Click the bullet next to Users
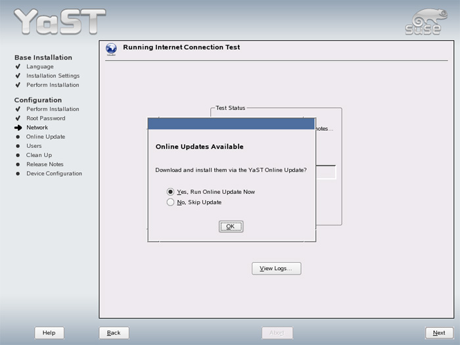This screenshot has height=345, width=460. pos(18,146)
